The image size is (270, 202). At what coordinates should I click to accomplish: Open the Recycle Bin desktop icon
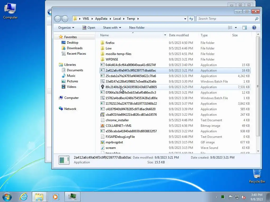click(x=257, y=176)
